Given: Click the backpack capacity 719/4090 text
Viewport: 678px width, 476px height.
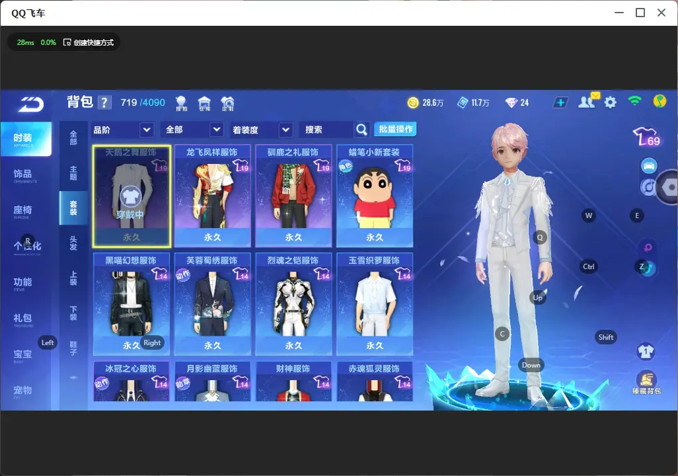Looking at the screenshot, I should [x=143, y=102].
